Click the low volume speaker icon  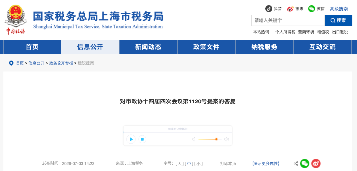[x=194, y=139]
